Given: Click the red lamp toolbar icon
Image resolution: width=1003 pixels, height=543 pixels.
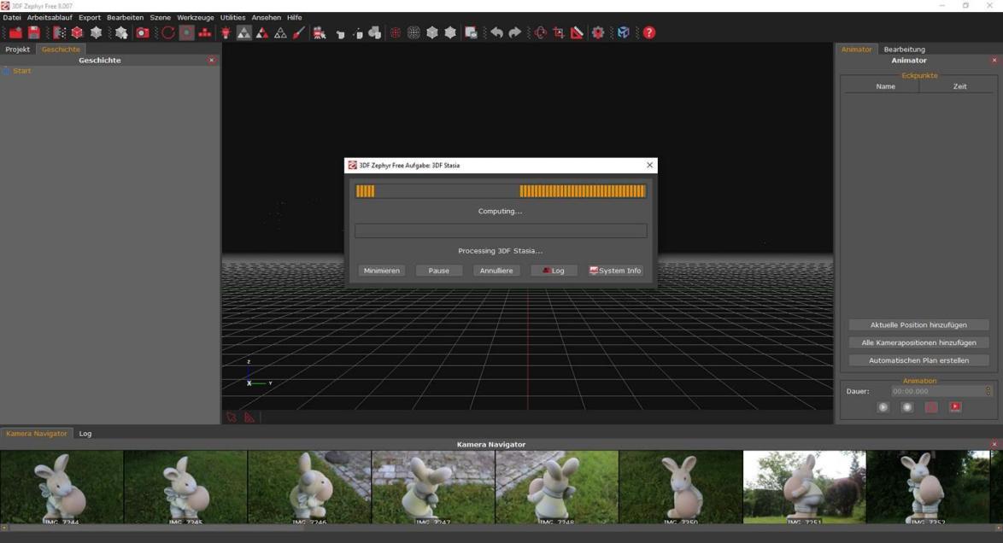Looking at the screenshot, I should pos(226,32).
